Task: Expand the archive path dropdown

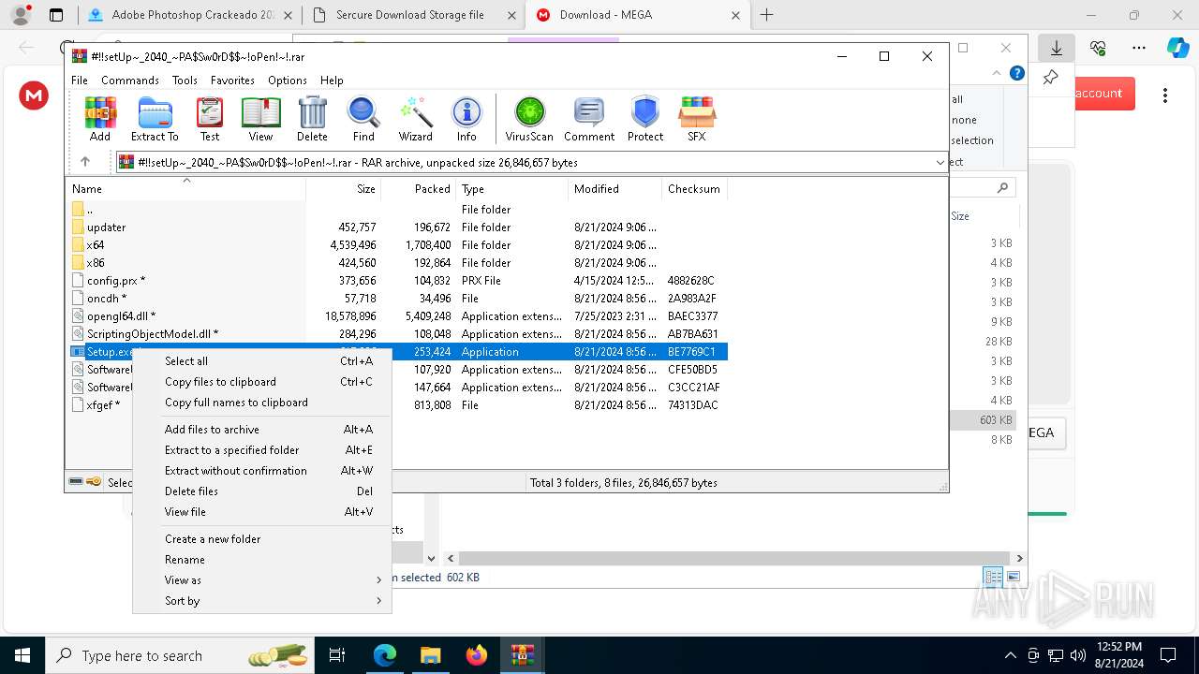Action: tap(940, 163)
